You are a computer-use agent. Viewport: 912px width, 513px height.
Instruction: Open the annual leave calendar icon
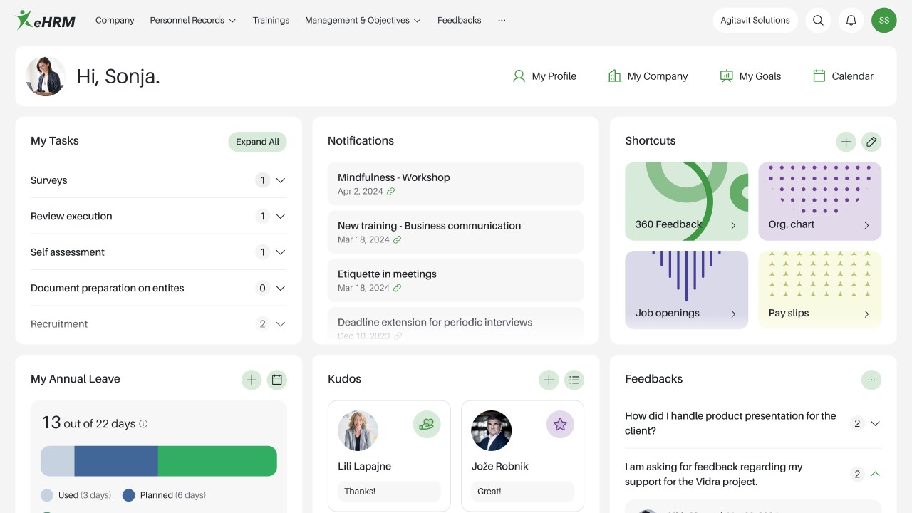277,380
